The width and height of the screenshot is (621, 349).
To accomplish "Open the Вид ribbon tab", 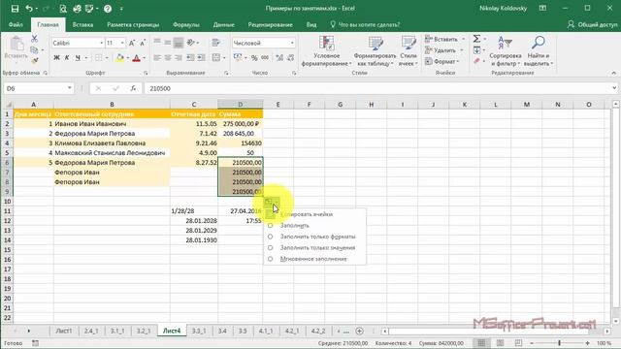I will [x=311, y=24].
